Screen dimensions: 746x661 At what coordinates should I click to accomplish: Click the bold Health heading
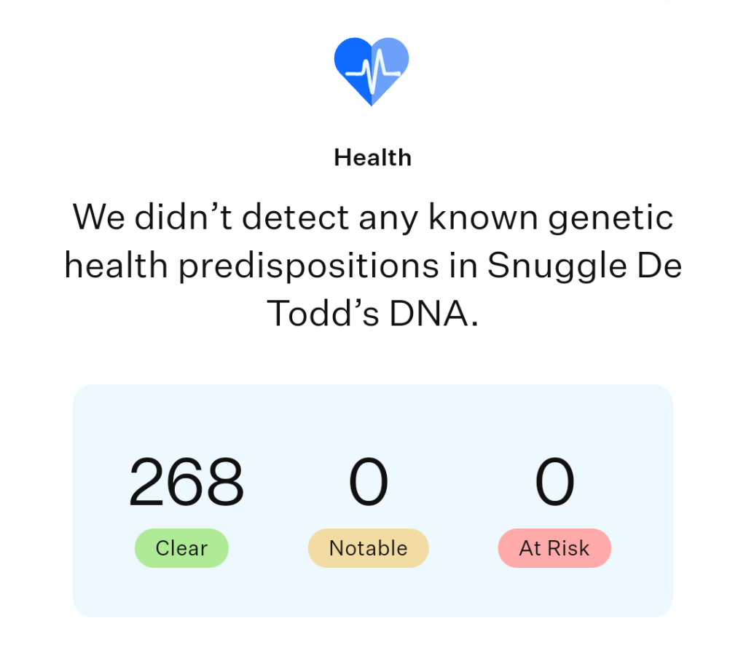[372, 157]
